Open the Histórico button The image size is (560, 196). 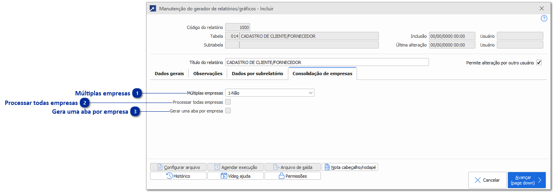pyautogui.click(x=178, y=176)
